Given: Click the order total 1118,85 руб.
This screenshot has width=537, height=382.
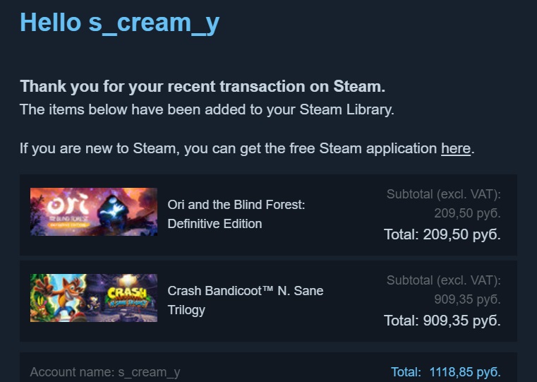Looking at the screenshot, I should [x=464, y=371].
